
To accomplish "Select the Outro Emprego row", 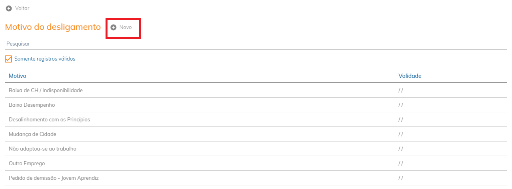I will click(x=256, y=163).
